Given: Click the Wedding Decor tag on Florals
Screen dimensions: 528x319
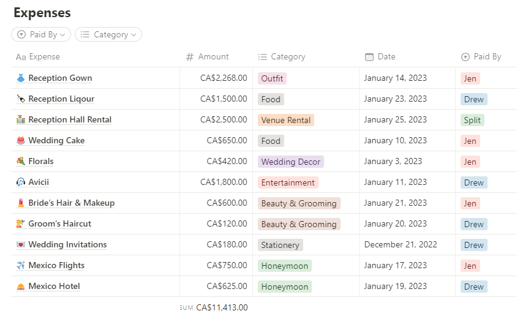Looking at the screenshot, I should tap(290, 162).
